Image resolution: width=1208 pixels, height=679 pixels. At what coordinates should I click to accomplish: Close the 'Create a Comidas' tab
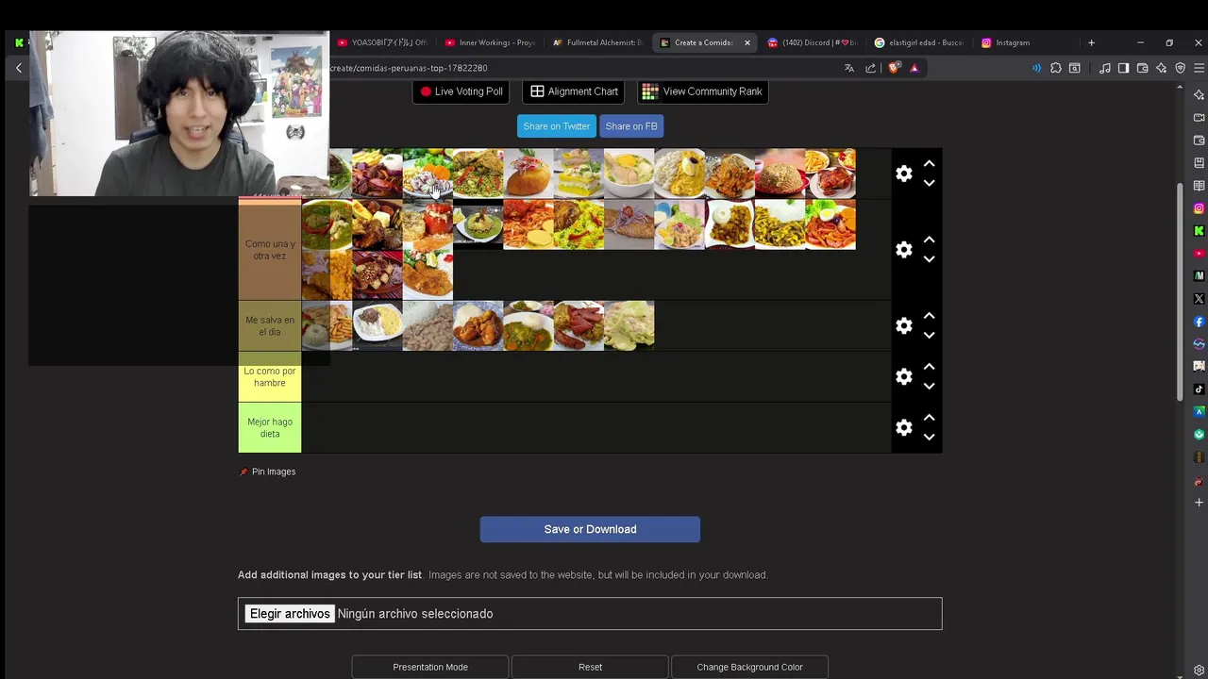(x=747, y=42)
